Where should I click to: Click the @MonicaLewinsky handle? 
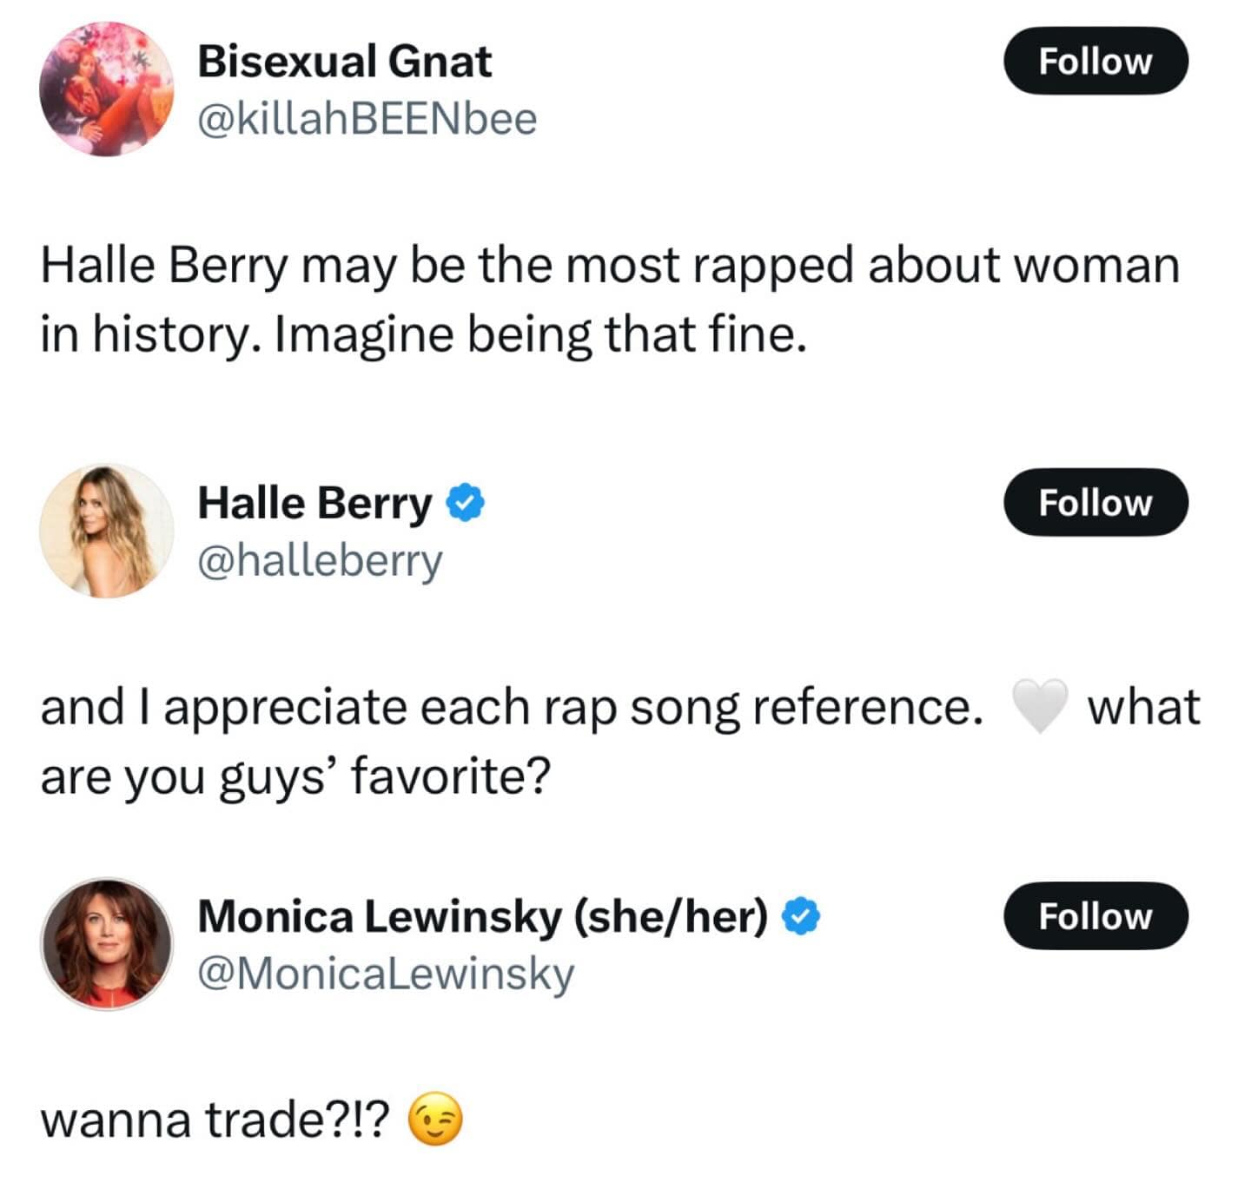pos(385,974)
